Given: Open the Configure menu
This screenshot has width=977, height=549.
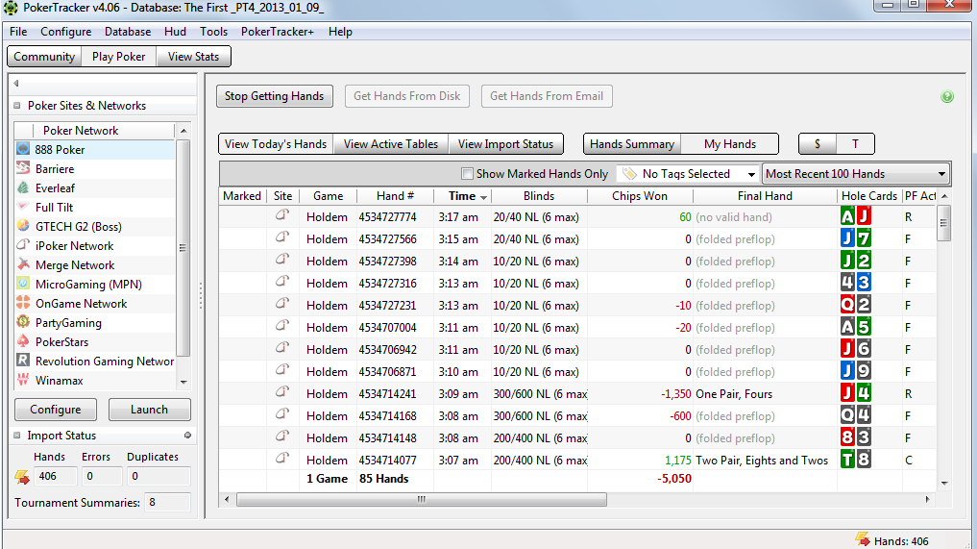Looking at the screenshot, I should coord(66,31).
